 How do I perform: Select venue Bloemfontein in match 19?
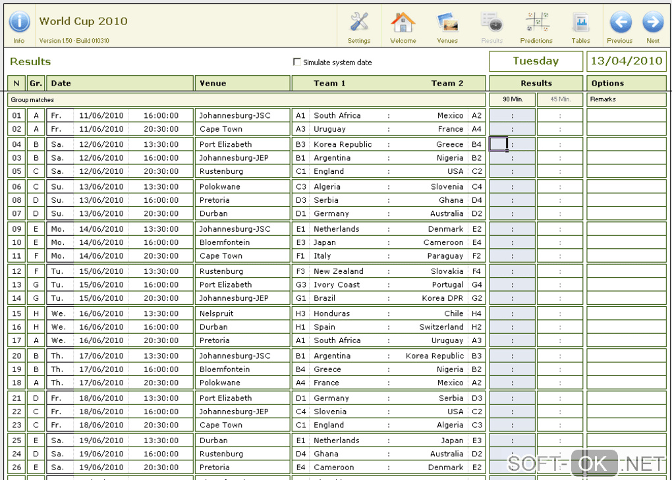[x=224, y=369]
